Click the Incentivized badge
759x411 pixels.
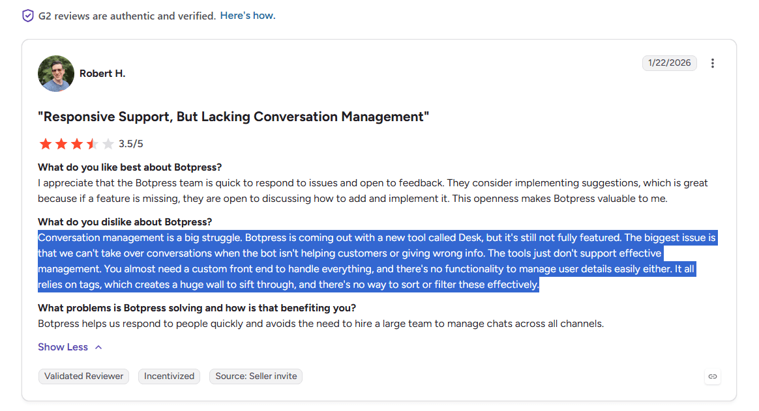[x=169, y=376]
